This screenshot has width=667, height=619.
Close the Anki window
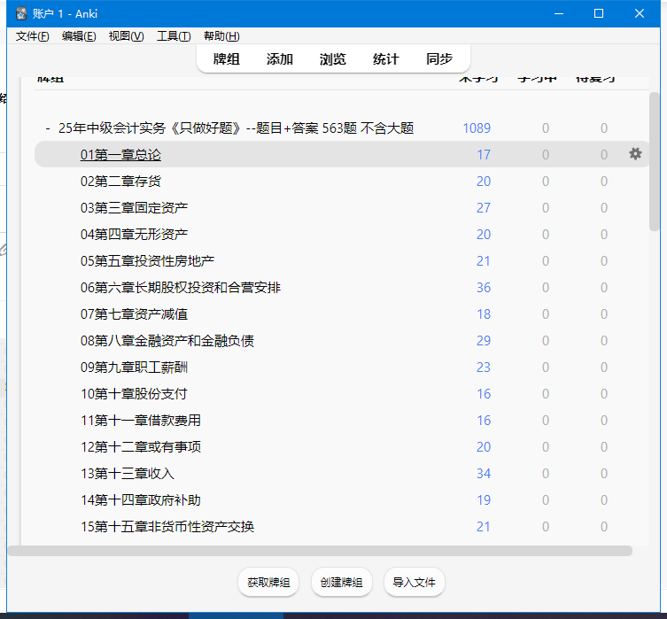[x=639, y=13]
